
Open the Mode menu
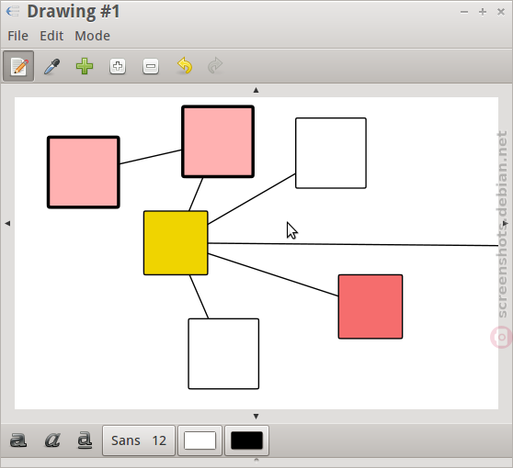[92, 36]
